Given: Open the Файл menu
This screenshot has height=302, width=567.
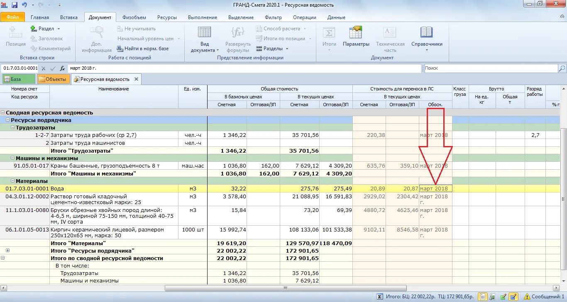Looking at the screenshot, I should [12, 17].
